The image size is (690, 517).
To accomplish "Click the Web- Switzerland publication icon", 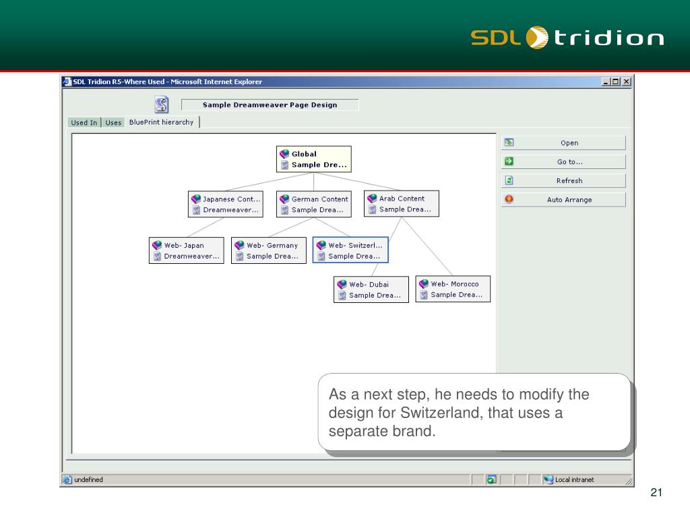I will click(321, 245).
